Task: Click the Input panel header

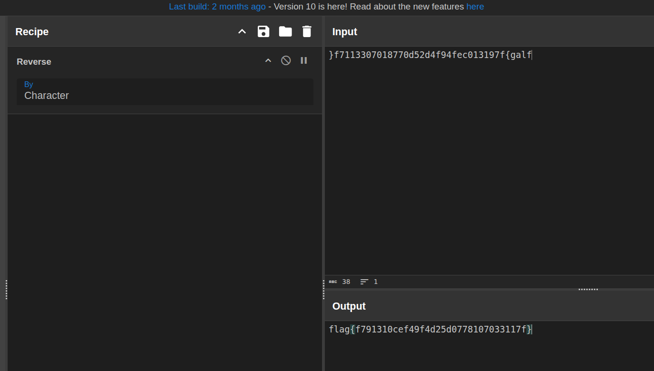Action: coord(344,31)
